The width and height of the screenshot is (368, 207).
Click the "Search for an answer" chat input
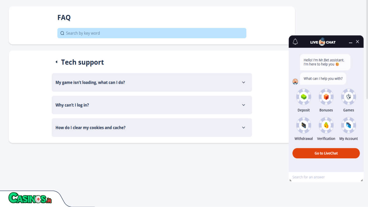pos(326,177)
